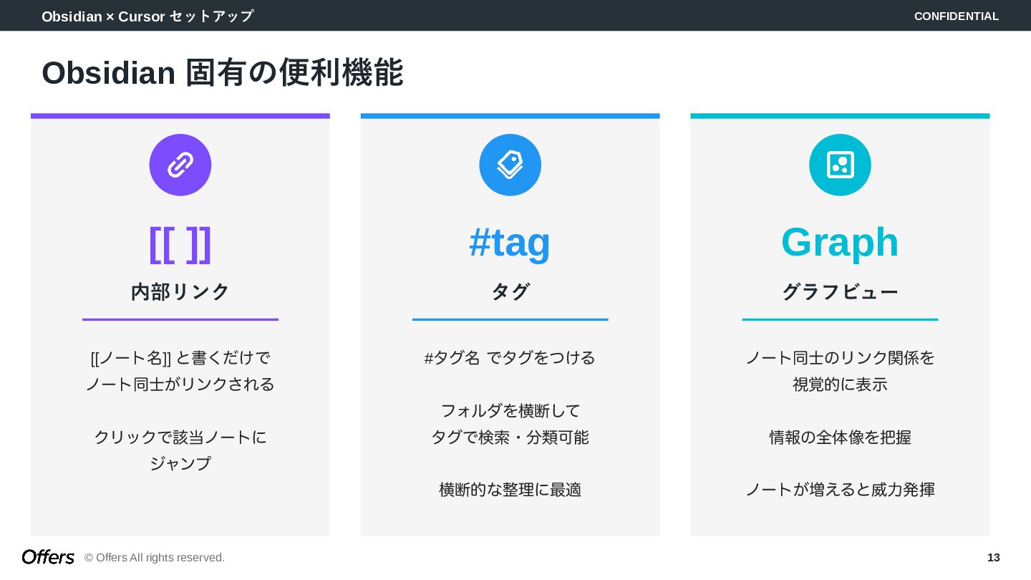The height and width of the screenshot is (580, 1031).
Task: Click the グラフビュー subtitle label
Action: coord(840,291)
